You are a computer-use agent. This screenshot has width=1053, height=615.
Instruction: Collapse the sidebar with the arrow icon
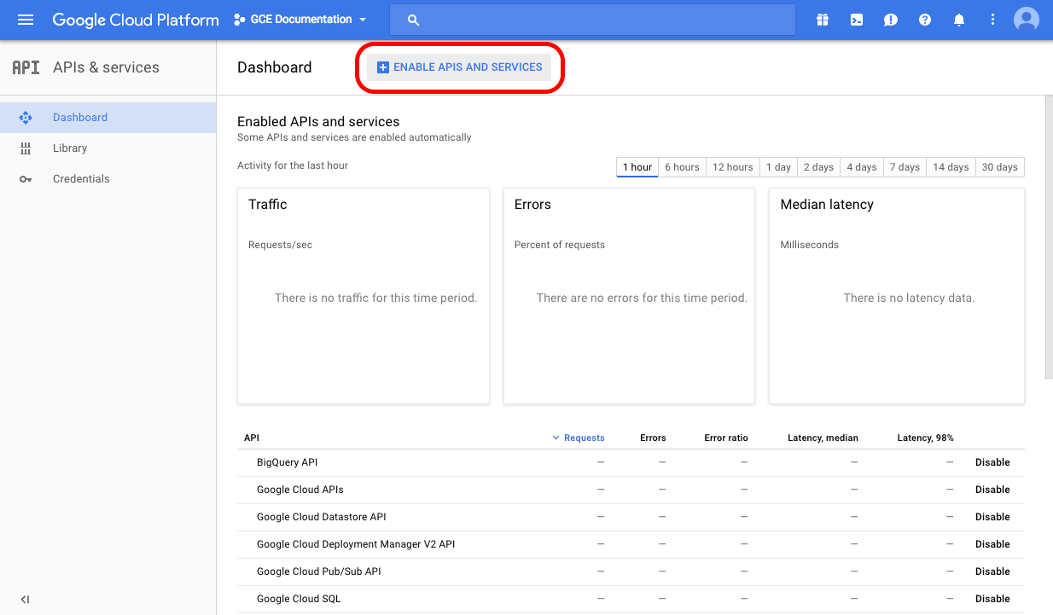point(26,600)
